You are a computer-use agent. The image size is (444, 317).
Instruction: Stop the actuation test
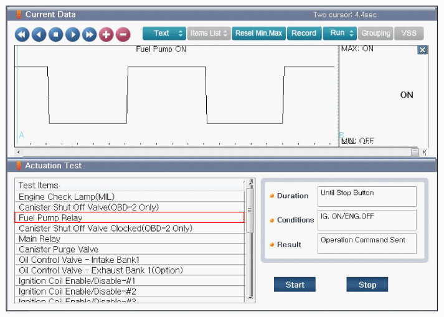(x=367, y=285)
